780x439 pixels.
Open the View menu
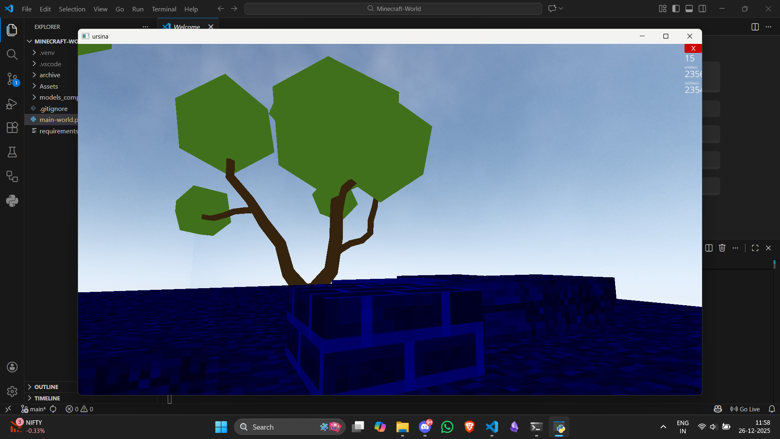[x=100, y=9]
